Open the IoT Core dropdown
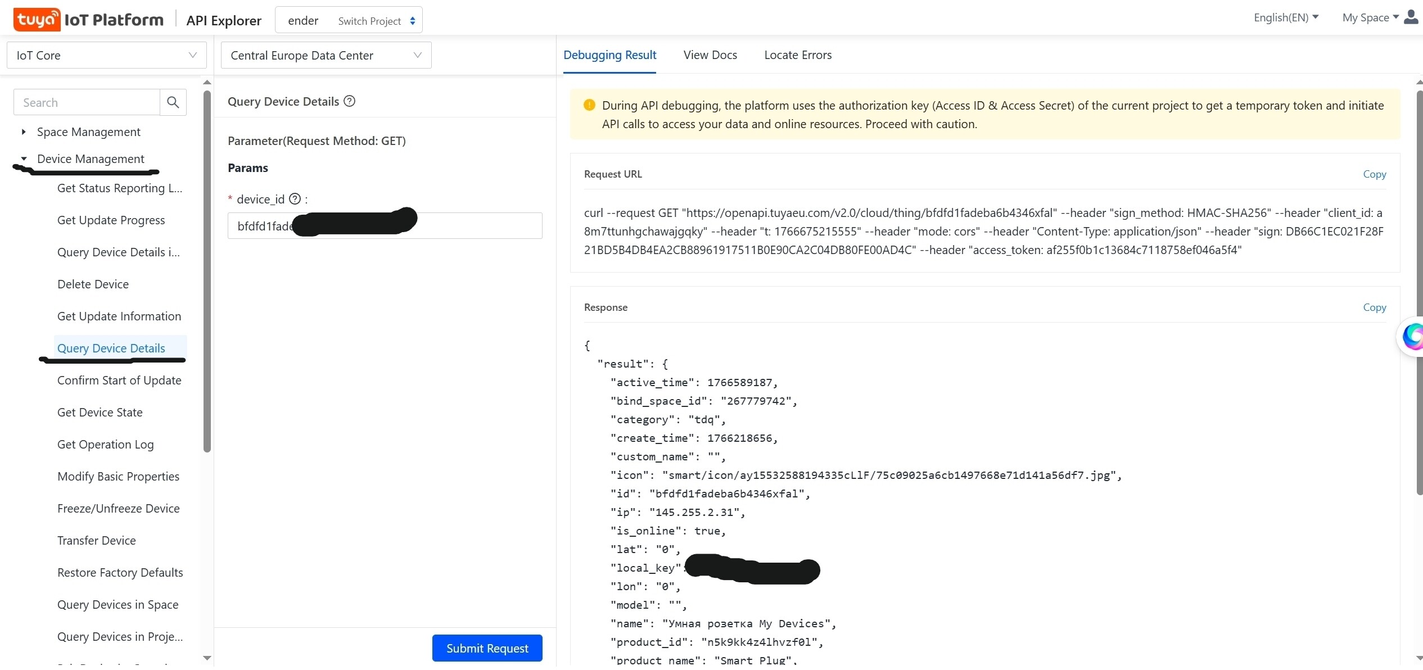This screenshot has width=1423, height=670. [106, 55]
